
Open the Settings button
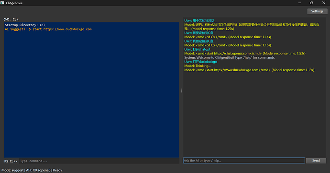click(x=317, y=11)
